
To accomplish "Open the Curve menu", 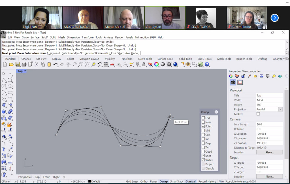I will click(x=25, y=37).
